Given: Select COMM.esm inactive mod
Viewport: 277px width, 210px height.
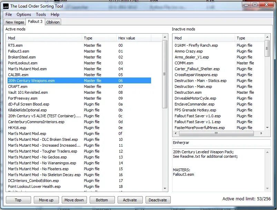Looking at the screenshot, I should click(x=219, y=63).
